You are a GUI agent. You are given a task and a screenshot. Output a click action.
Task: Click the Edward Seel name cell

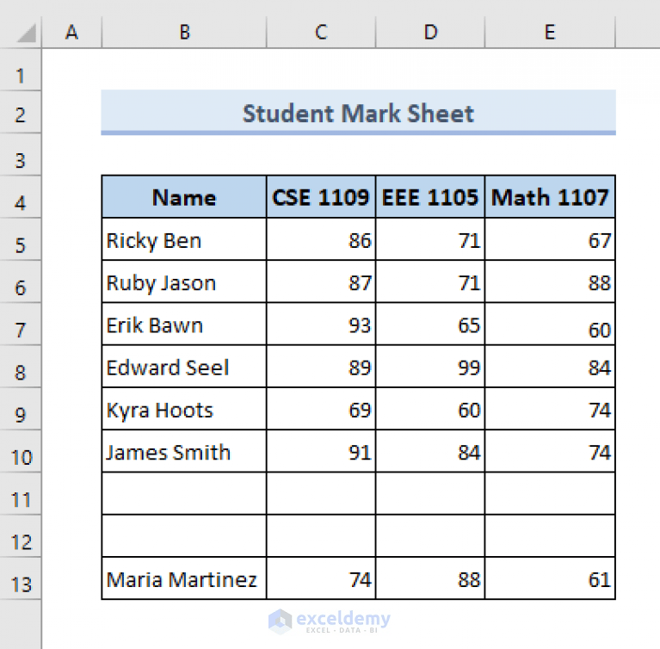click(184, 367)
